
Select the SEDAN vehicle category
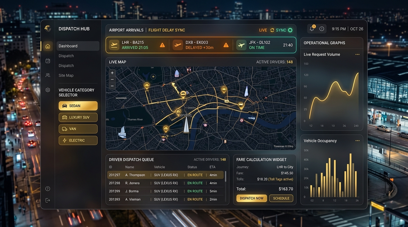[78, 106]
